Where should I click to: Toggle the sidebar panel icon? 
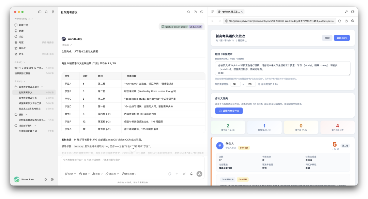(x=40, y=12)
